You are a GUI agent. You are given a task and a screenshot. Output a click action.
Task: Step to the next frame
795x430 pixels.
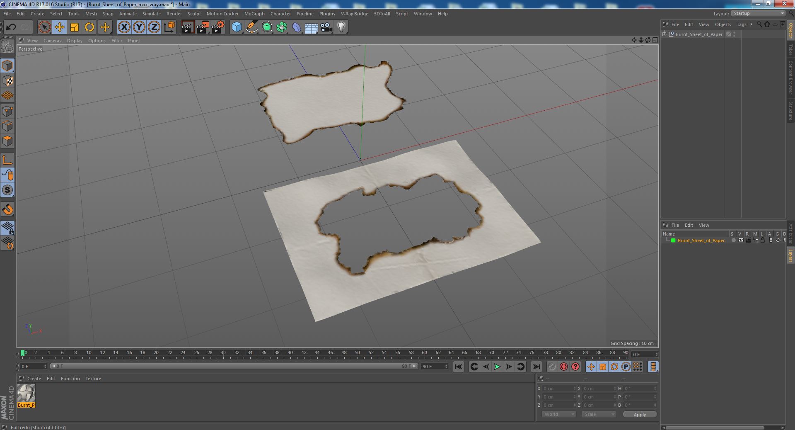509,367
